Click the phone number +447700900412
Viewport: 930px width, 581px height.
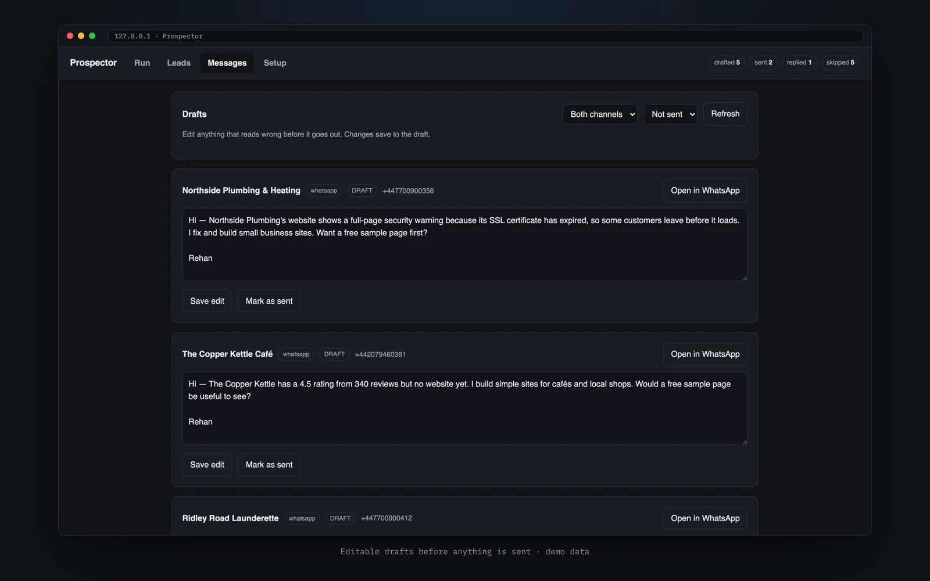point(387,518)
